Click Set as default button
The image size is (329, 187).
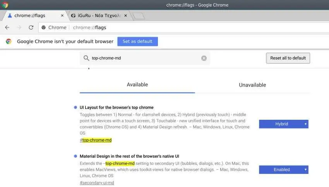click(137, 41)
